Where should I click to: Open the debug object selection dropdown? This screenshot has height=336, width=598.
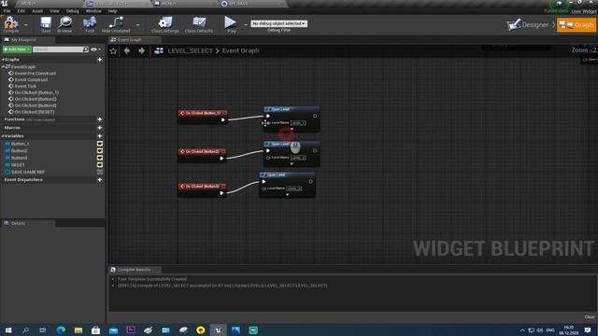tap(278, 23)
